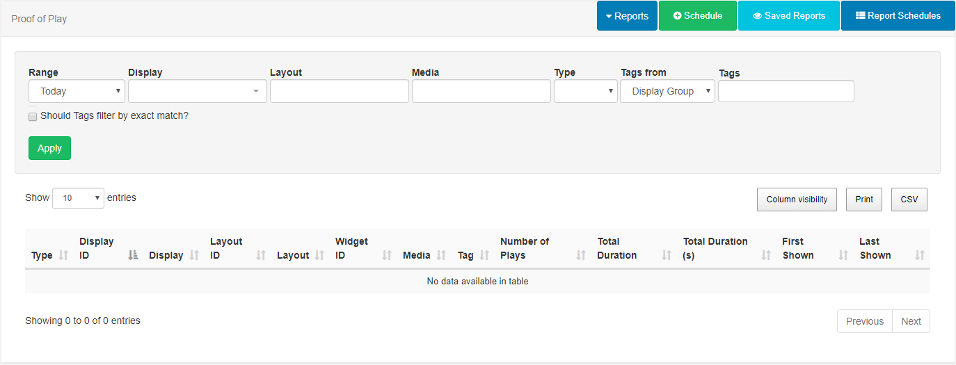
Task: Open the Tags from Display Group dropdown
Action: click(667, 91)
